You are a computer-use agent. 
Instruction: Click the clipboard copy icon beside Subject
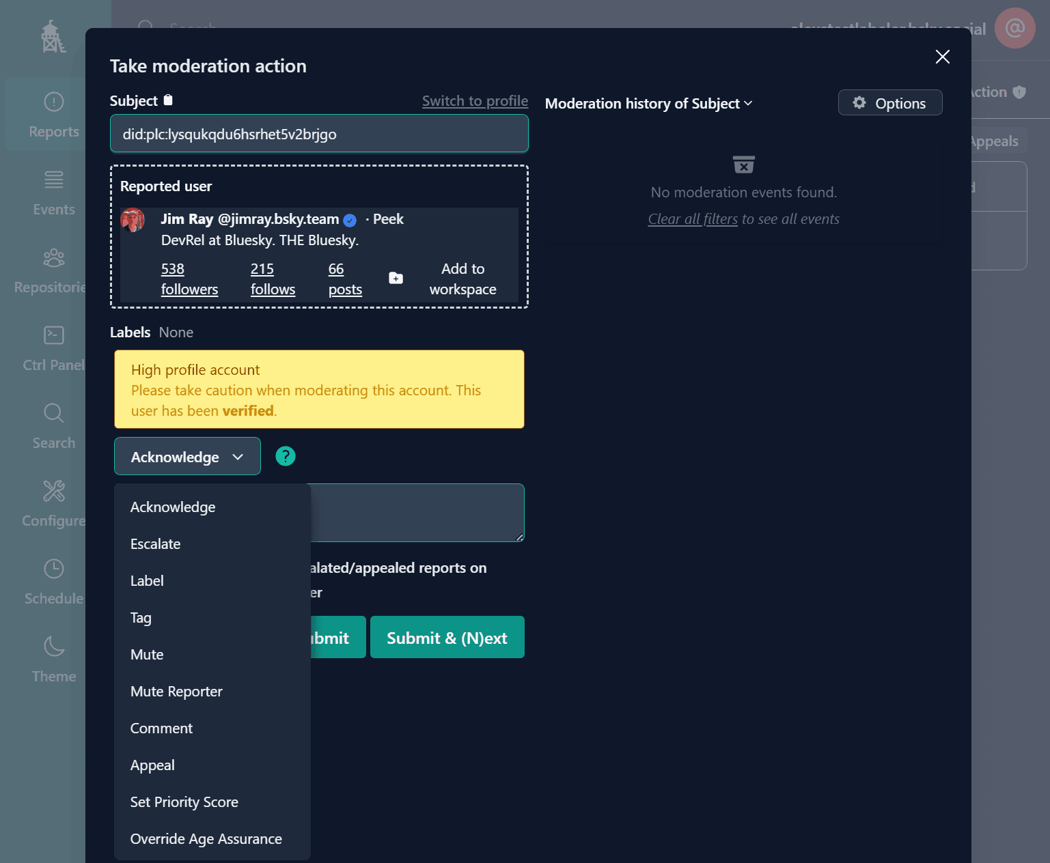tap(168, 100)
